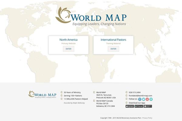Click 'Founded by Ralph Mahoney' text
Viewport: 182px width, 121px height.
point(74,103)
